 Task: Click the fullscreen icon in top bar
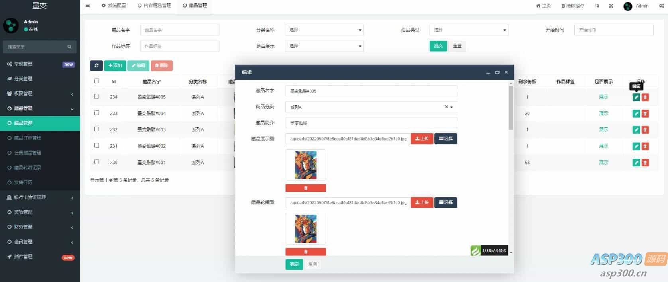coord(611,6)
